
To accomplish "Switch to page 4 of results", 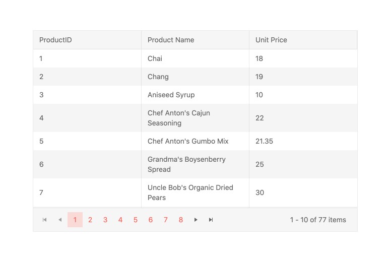I will [x=120, y=220].
